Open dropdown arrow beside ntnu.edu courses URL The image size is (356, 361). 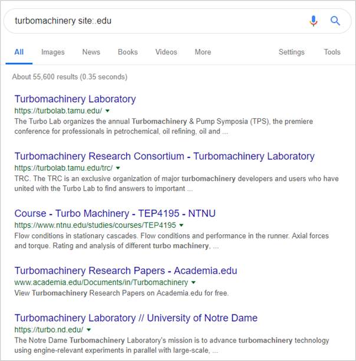182,225
